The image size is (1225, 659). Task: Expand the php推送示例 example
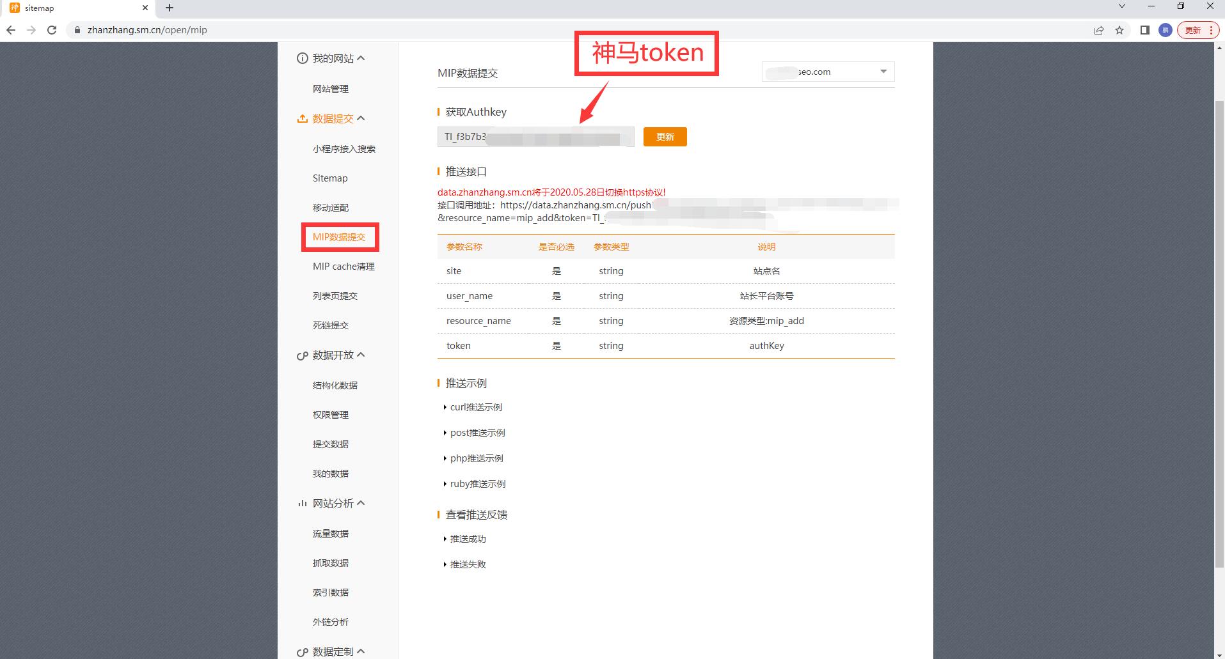click(x=476, y=458)
